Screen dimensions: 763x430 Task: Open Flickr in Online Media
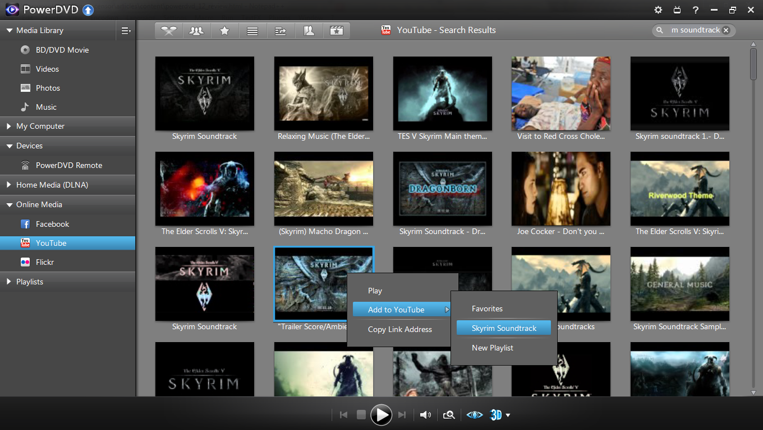tap(45, 262)
